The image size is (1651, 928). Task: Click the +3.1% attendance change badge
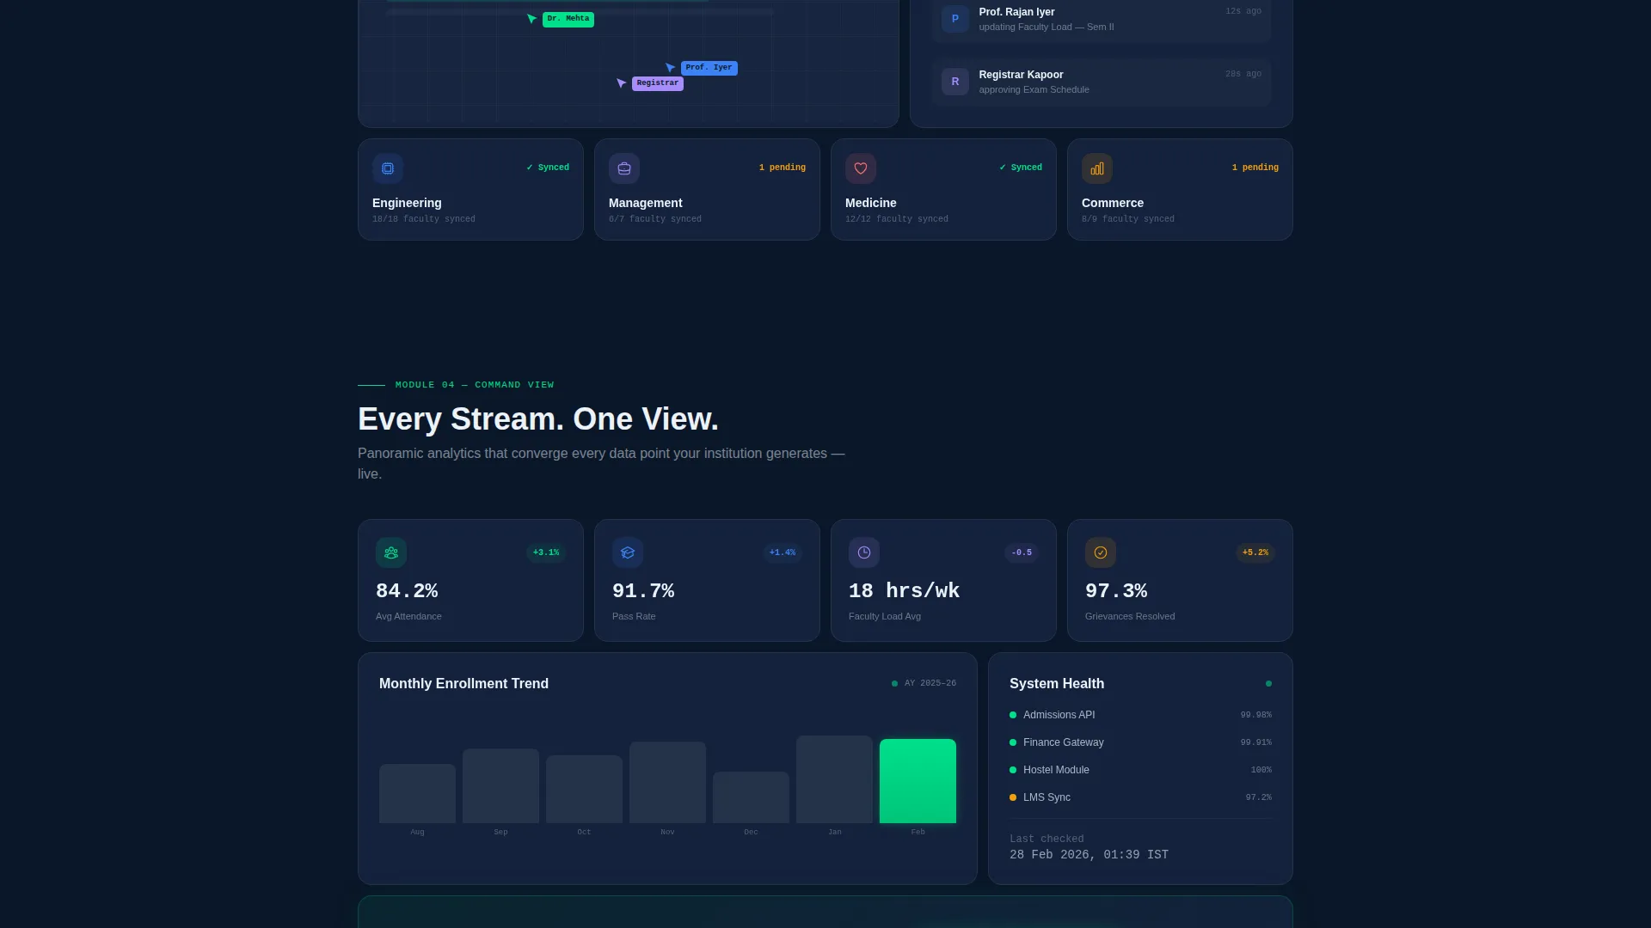tap(546, 553)
